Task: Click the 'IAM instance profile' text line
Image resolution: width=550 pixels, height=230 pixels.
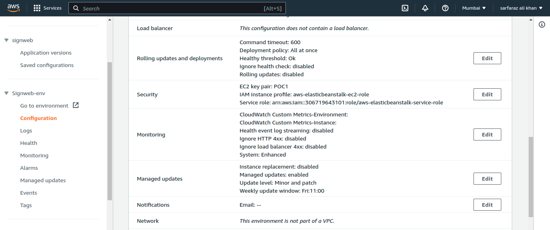Action: (304, 94)
